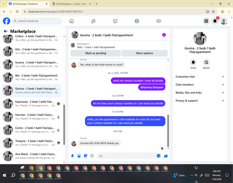The height and width of the screenshot is (183, 233).
Task: View site information icon in address bar
Action: [25, 12]
